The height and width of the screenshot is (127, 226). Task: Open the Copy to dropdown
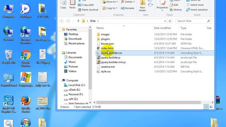tap(110, 8)
